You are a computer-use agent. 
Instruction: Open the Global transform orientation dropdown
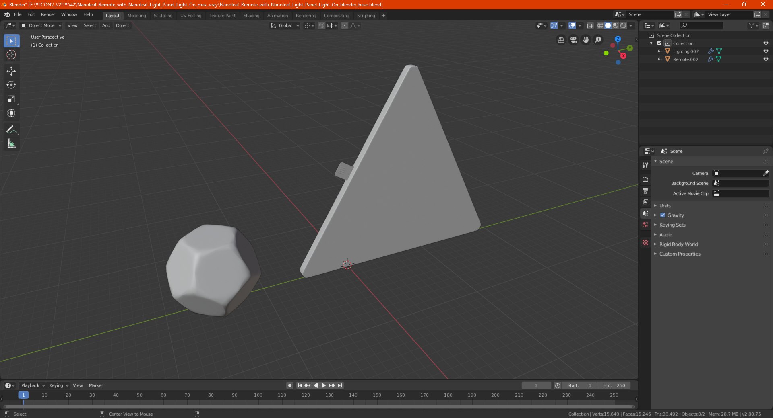[x=285, y=25]
